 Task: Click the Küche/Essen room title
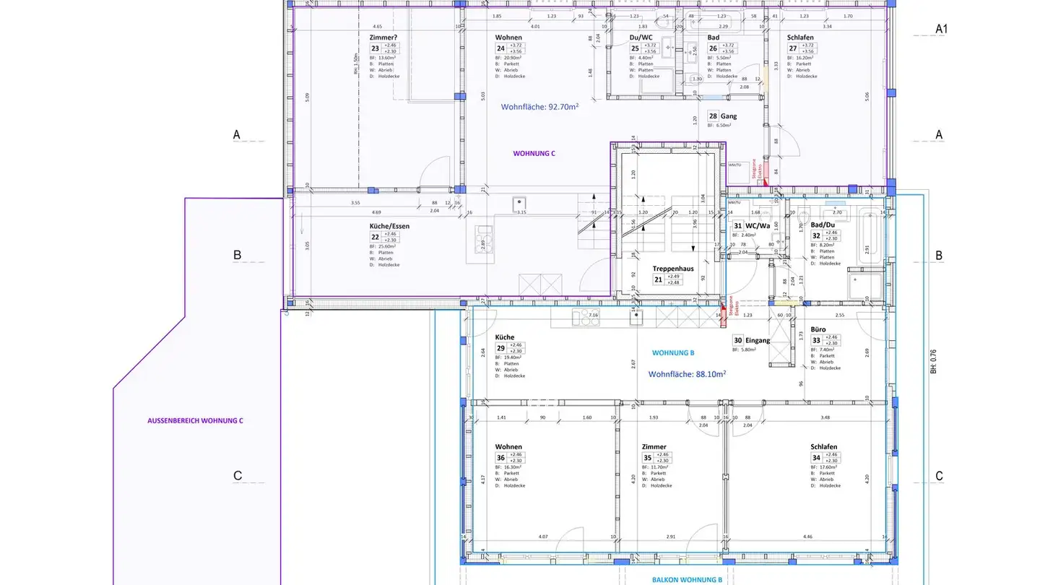point(390,226)
